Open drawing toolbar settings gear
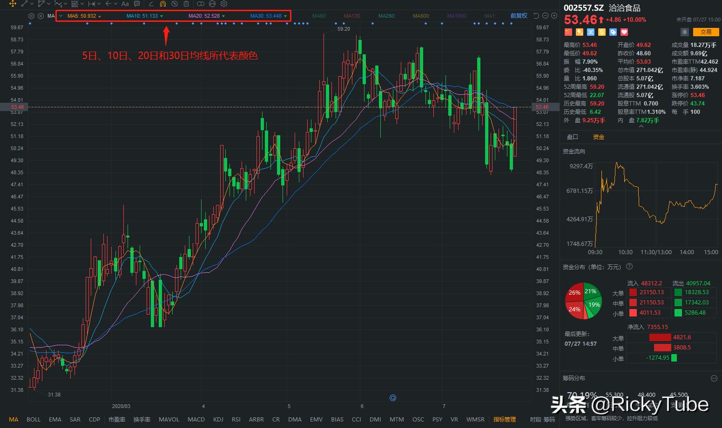The image size is (722, 428). click(224, 4)
